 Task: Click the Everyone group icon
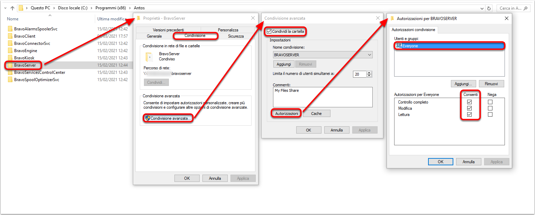coord(399,46)
